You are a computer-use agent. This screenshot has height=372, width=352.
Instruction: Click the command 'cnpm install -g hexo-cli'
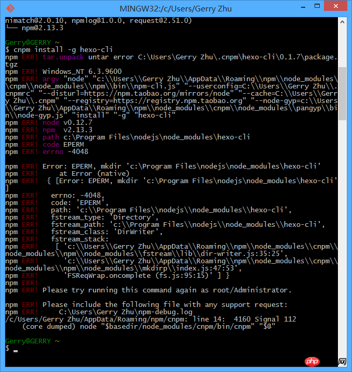[63, 50]
